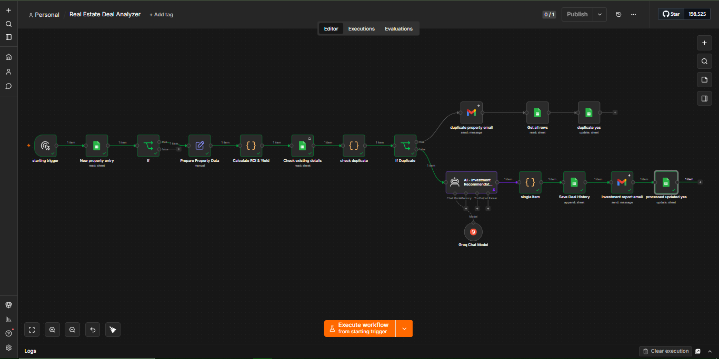The width and height of the screenshot is (719, 359).
Task: Select the If Duplicate node
Action: pyautogui.click(x=405, y=146)
